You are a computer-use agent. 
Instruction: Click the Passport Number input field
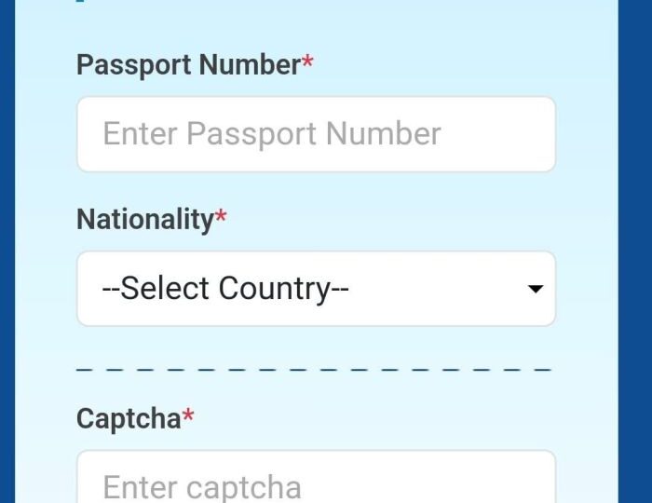[316, 134]
